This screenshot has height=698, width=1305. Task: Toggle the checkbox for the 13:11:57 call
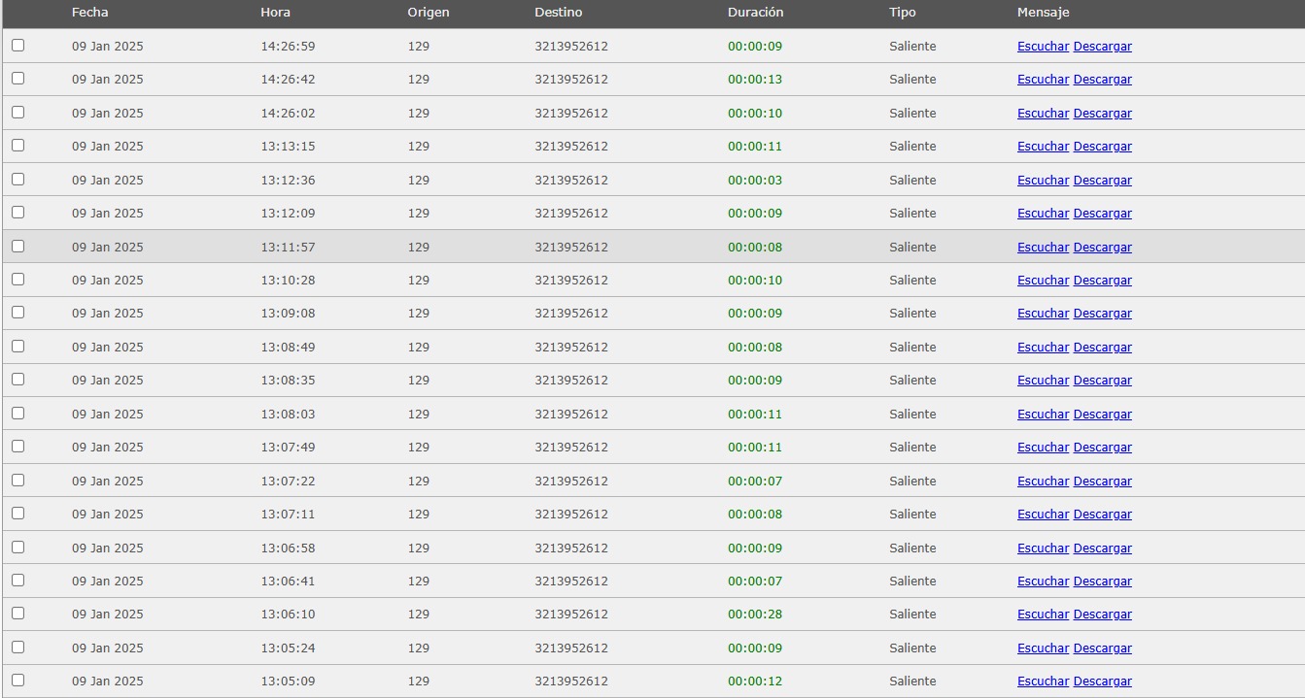[17, 247]
